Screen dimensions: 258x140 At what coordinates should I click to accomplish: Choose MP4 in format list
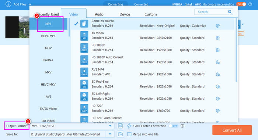(48, 24)
